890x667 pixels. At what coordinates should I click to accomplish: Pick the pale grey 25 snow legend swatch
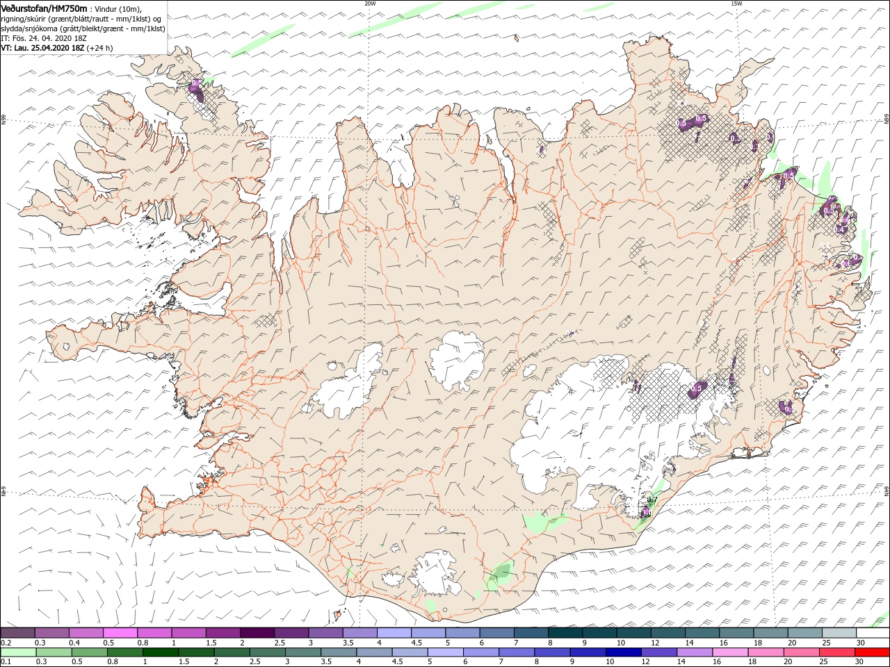coord(839,633)
